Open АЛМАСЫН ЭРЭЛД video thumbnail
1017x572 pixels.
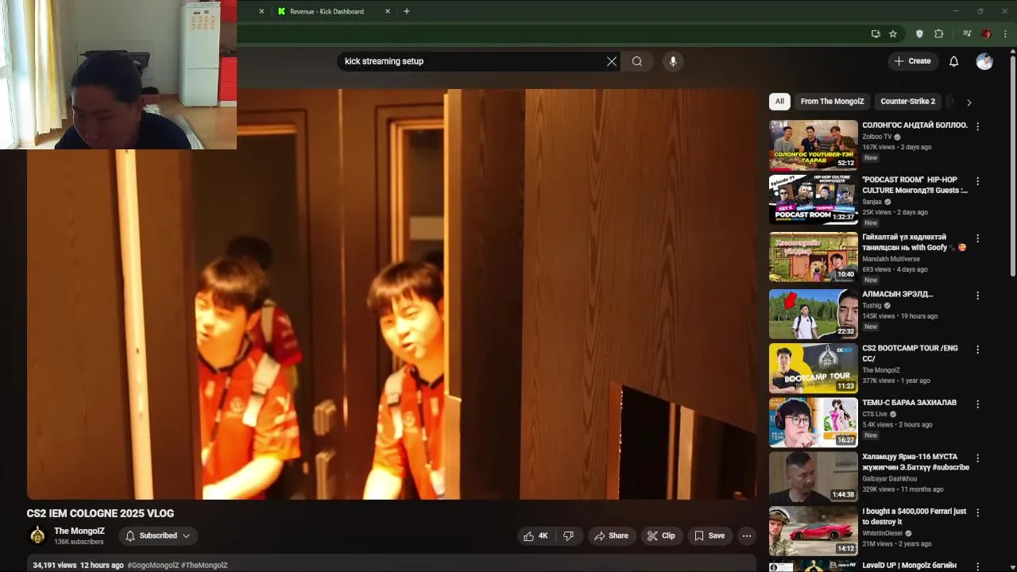(814, 314)
